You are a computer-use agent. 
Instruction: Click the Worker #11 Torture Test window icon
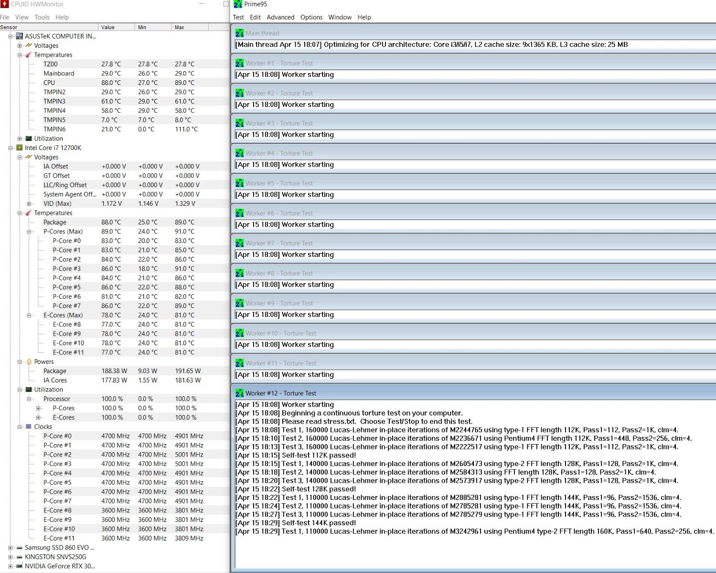pos(239,363)
